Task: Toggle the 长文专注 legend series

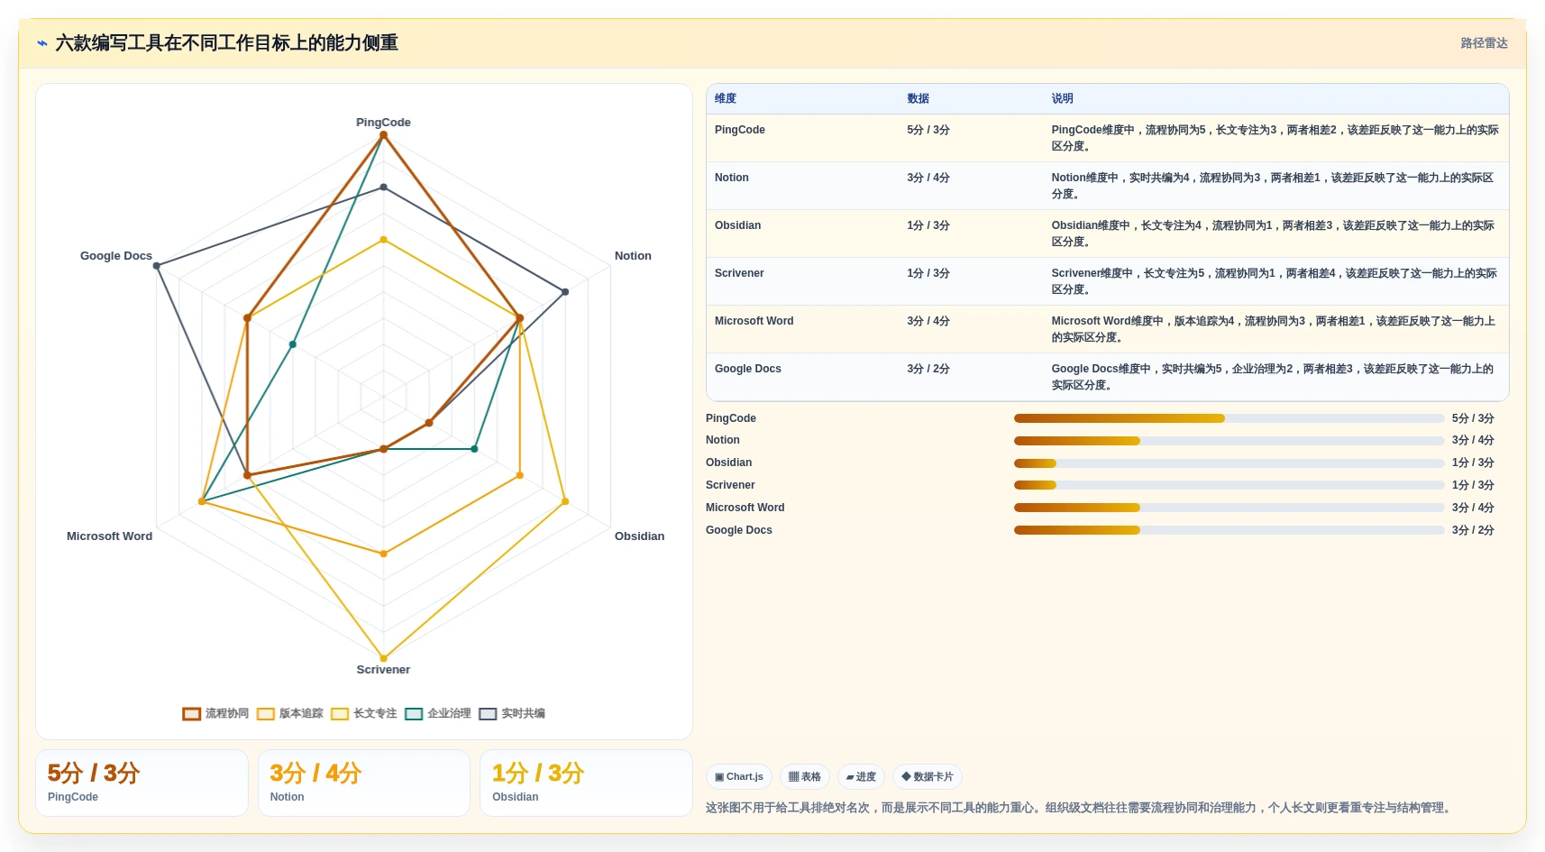Action: [363, 713]
